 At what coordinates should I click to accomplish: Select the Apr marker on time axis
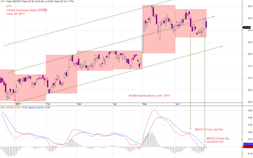coord(115,104)
